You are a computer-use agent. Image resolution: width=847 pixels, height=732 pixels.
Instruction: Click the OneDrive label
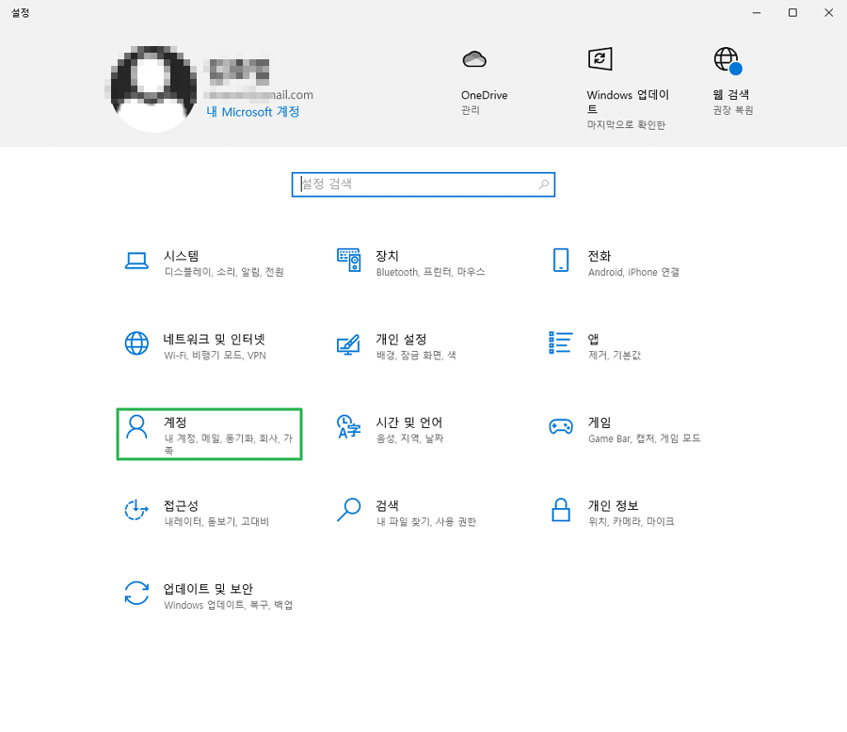click(x=484, y=95)
